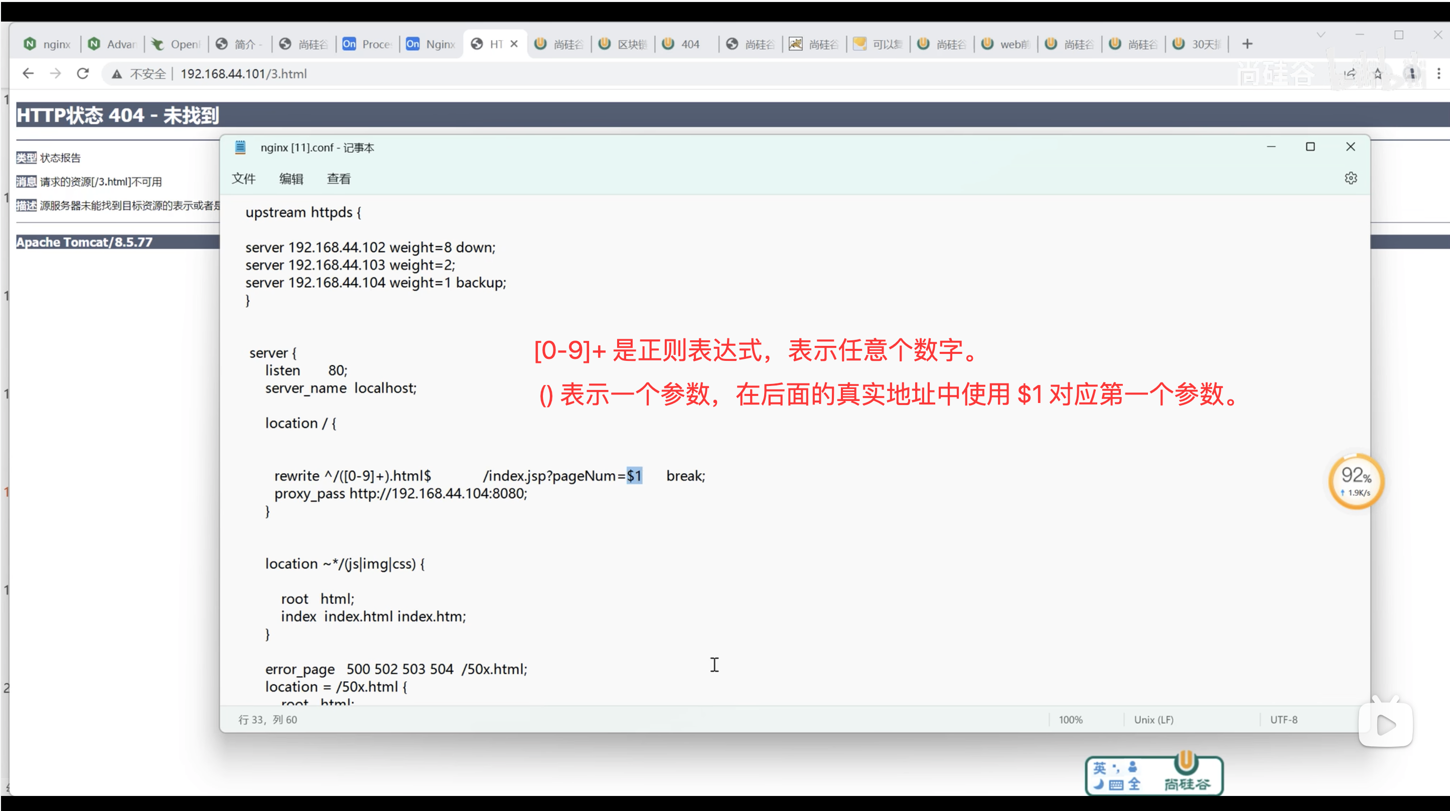Open the 编辑 menu in Notepad
Screen dimensions: 1450x811
[291, 179]
